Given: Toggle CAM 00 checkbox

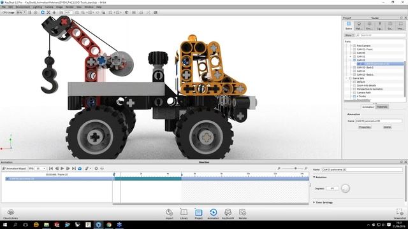Looking at the screenshot, I should [354, 53].
